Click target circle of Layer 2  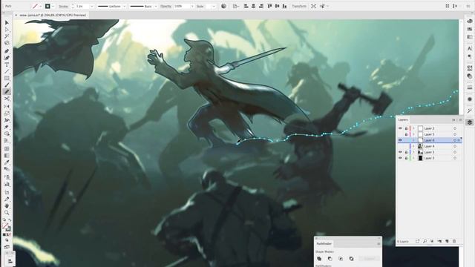[455, 128]
